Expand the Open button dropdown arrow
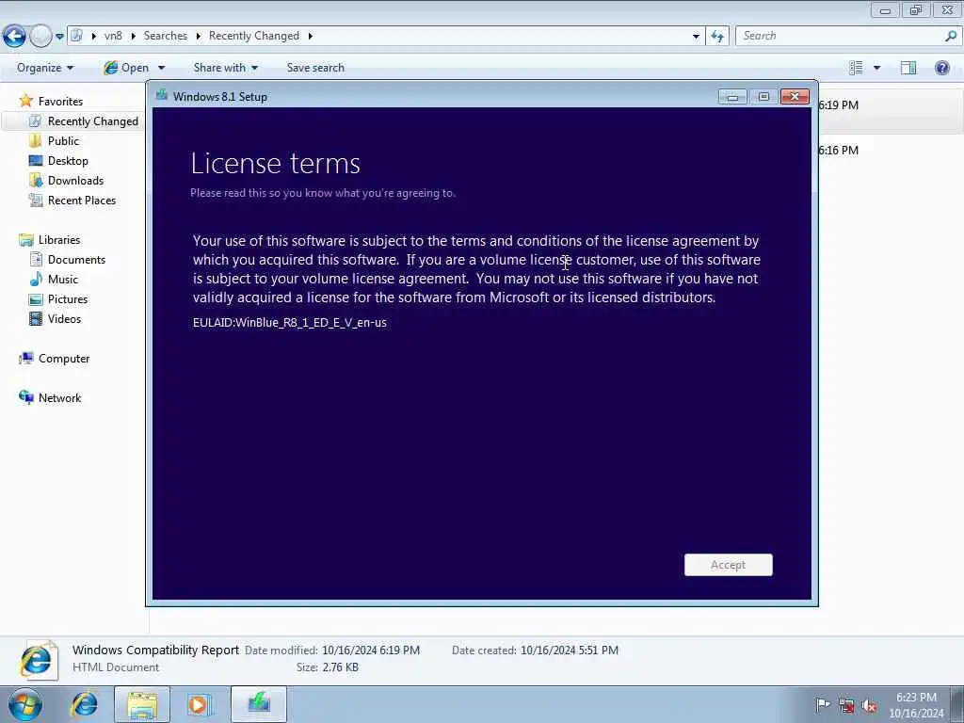The width and height of the screenshot is (964, 723). pos(162,68)
